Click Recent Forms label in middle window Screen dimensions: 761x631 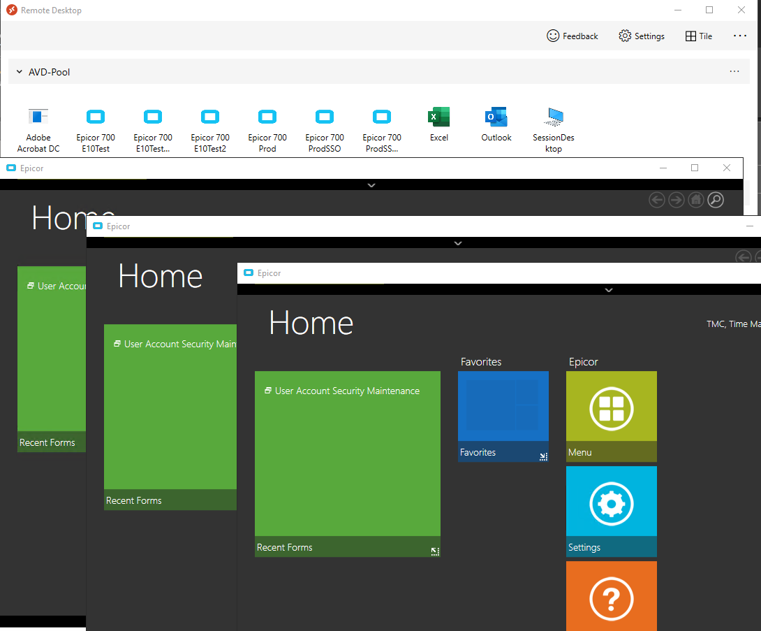[x=134, y=500]
